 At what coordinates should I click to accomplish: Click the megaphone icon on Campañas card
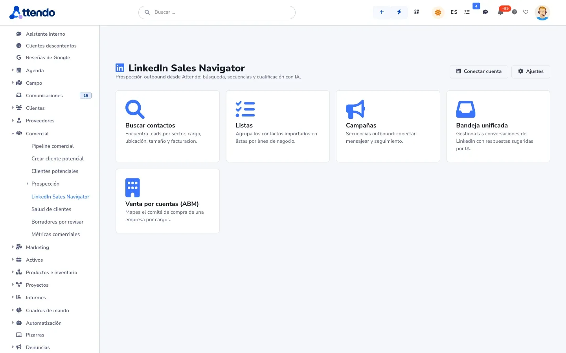tap(356, 109)
